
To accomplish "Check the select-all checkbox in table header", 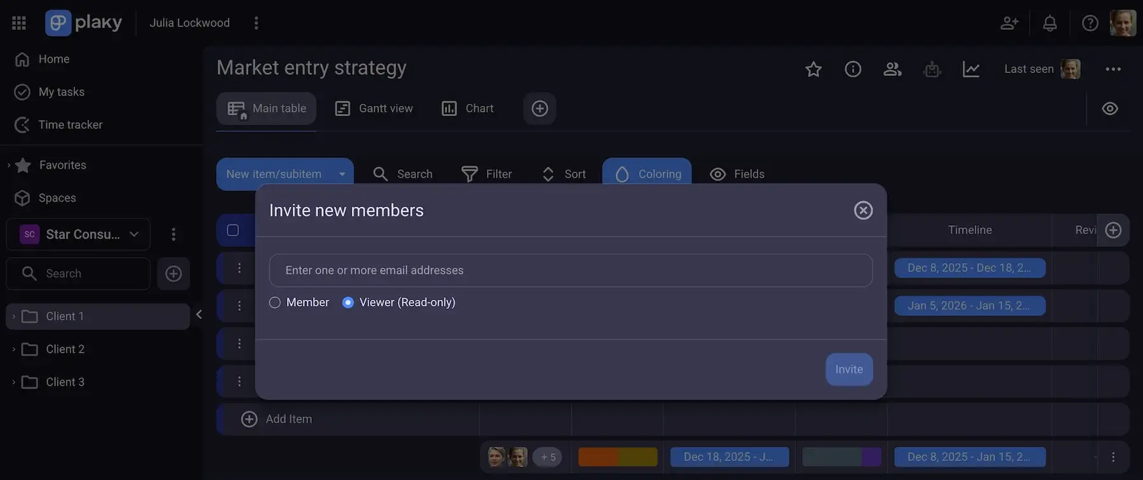I will [x=233, y=230].
